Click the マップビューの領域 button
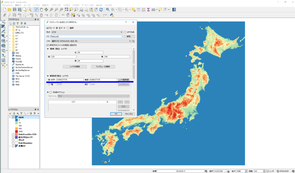Viewport: 295px width, 173px height. [103, 67]
